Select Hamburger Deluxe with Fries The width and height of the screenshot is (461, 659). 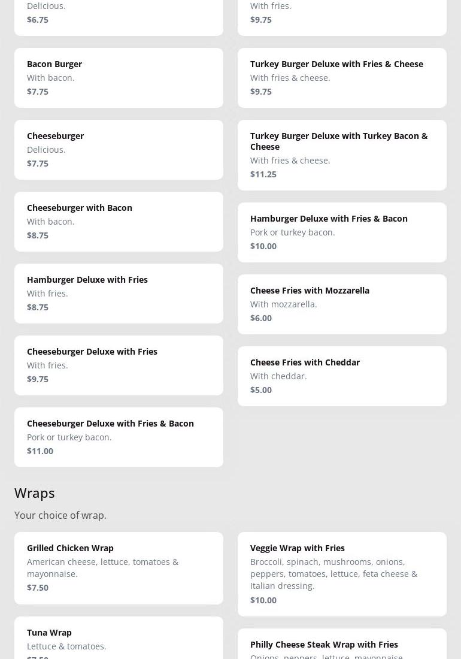(119, 294)
